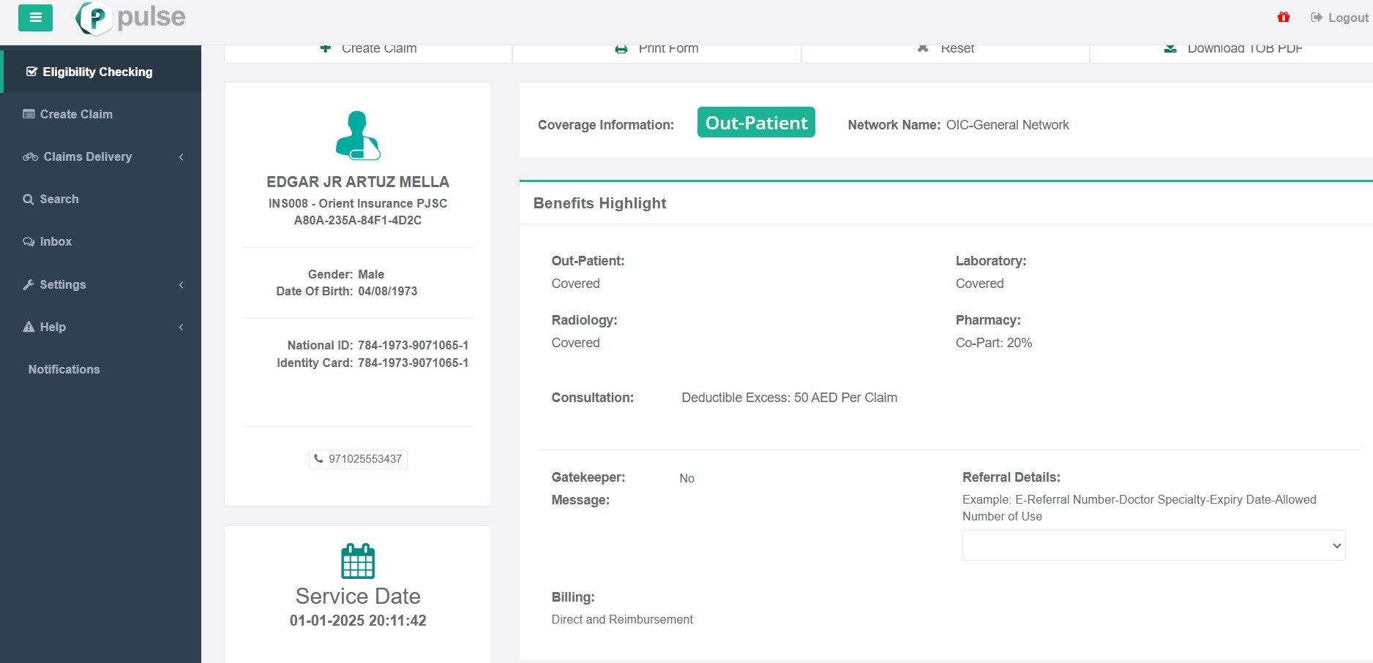Viewport: 1373px width, 663px height.
Task: Click the Pulse logo icon
Action: pos(94,18)
